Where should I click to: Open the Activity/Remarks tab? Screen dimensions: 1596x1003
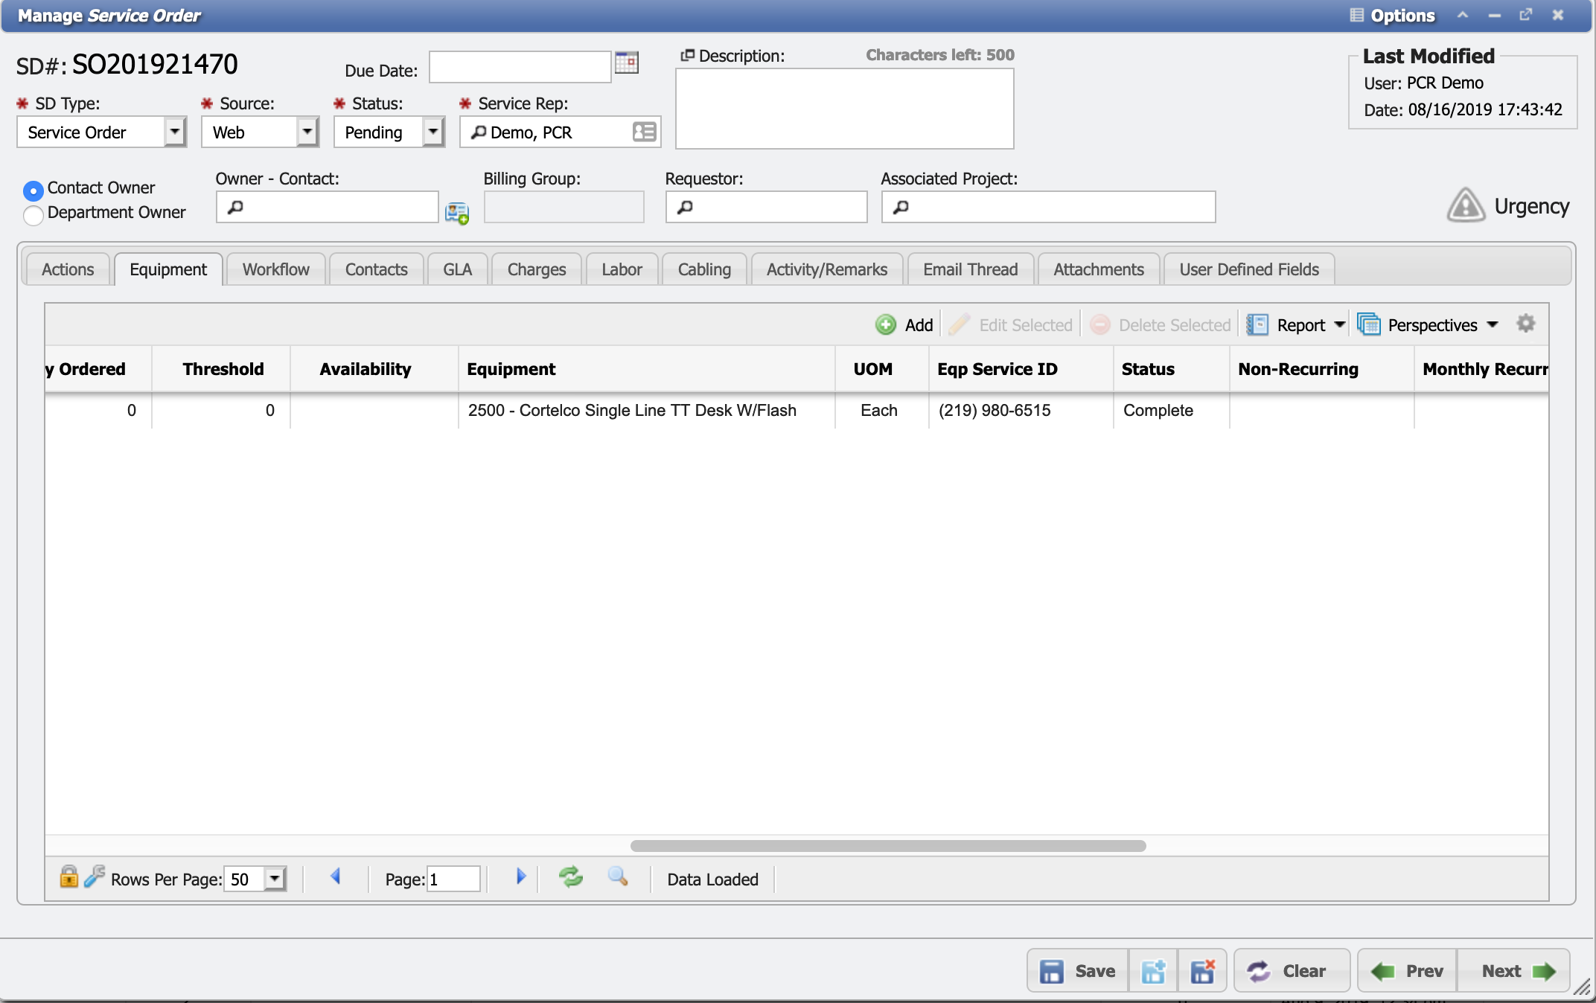point(827,269)
